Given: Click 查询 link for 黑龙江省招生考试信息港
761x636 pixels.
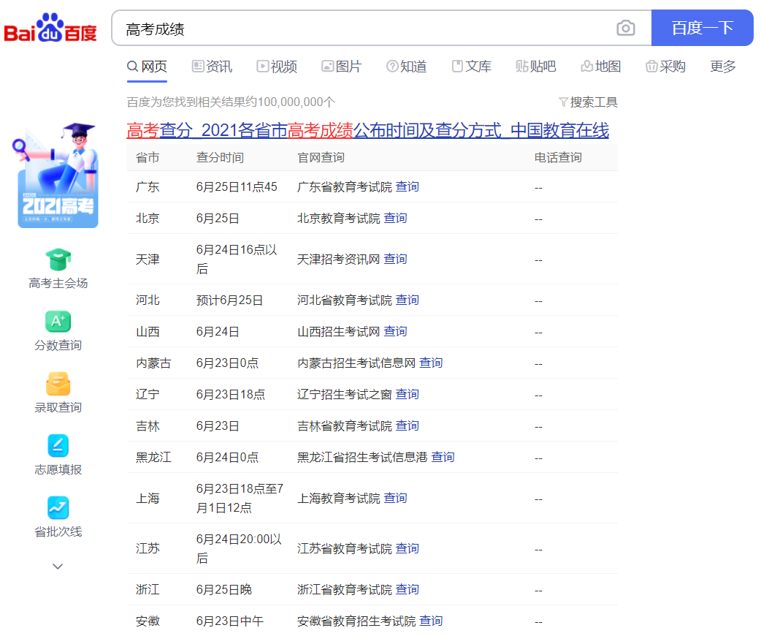Looking at the screenshot, I should tap(443, 457).
